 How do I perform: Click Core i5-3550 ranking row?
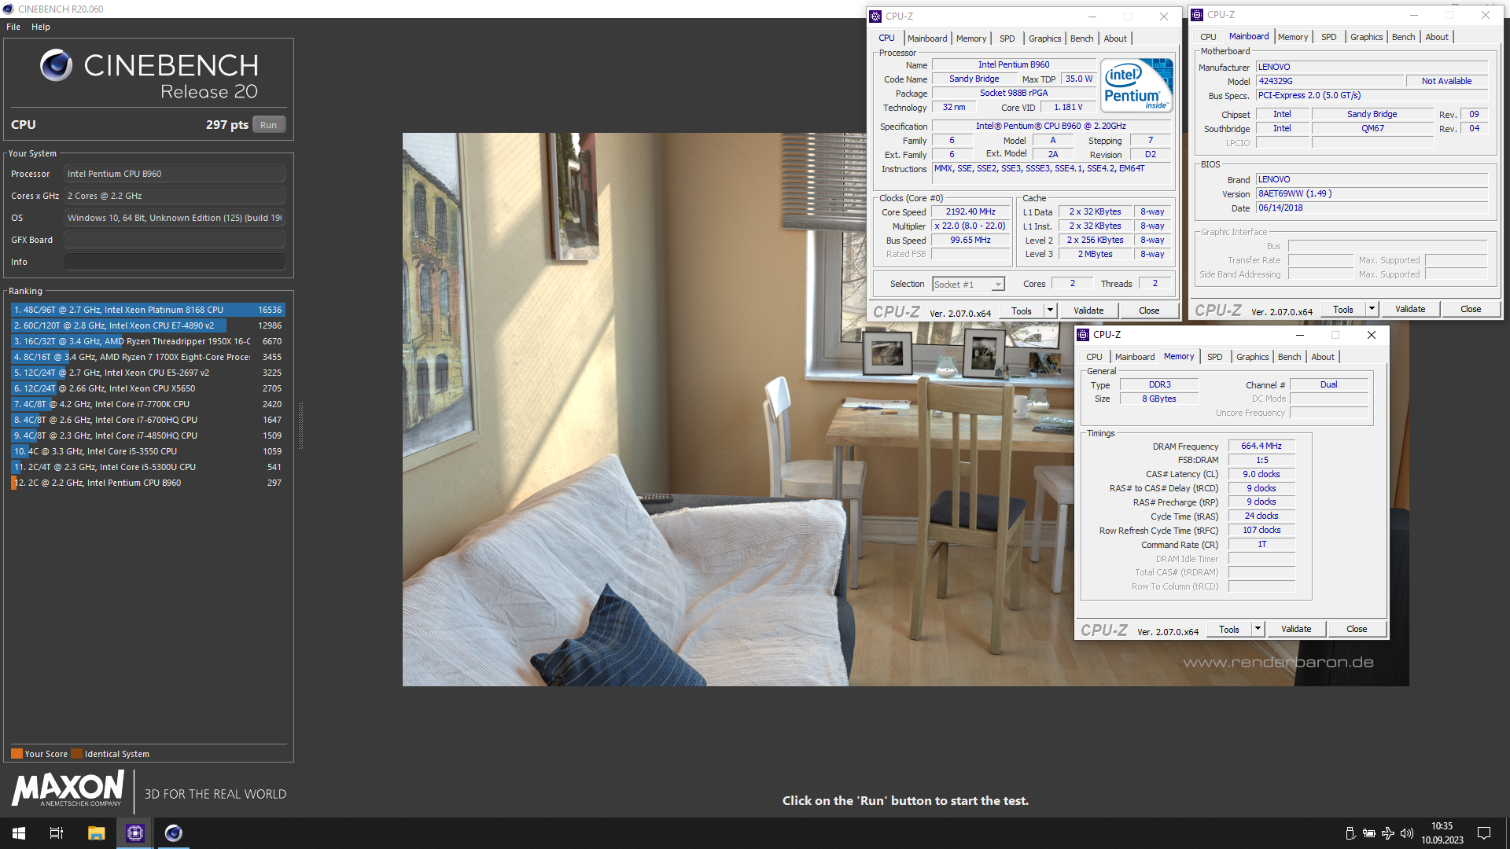pos(148,451)
